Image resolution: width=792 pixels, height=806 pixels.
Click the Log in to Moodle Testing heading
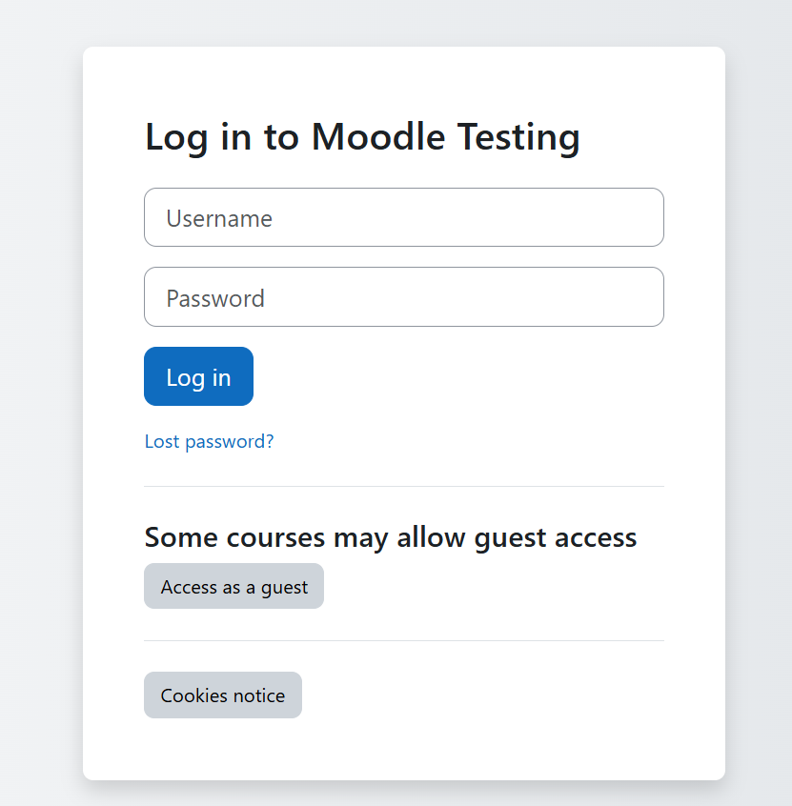tap(362, 137)
